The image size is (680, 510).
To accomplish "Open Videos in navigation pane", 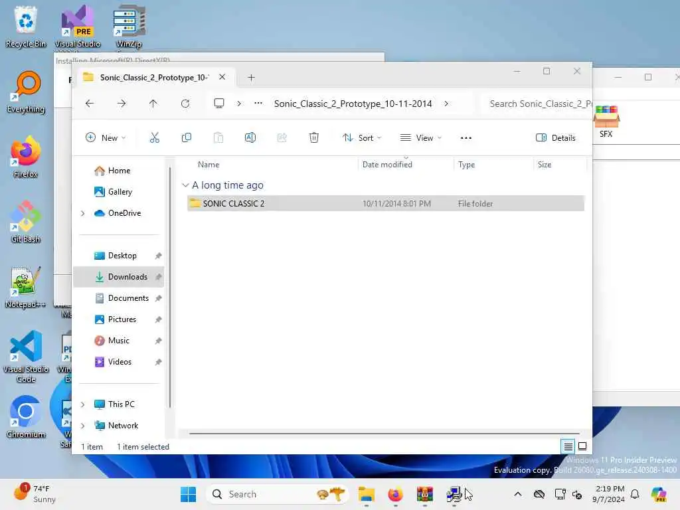I will tap(121, 362).
